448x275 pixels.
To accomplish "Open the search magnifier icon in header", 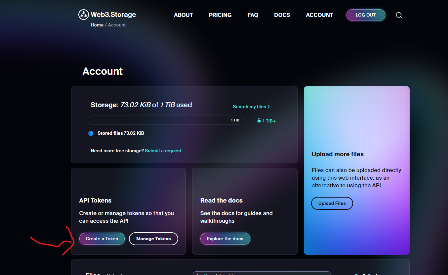I will [x=399, y=15].
